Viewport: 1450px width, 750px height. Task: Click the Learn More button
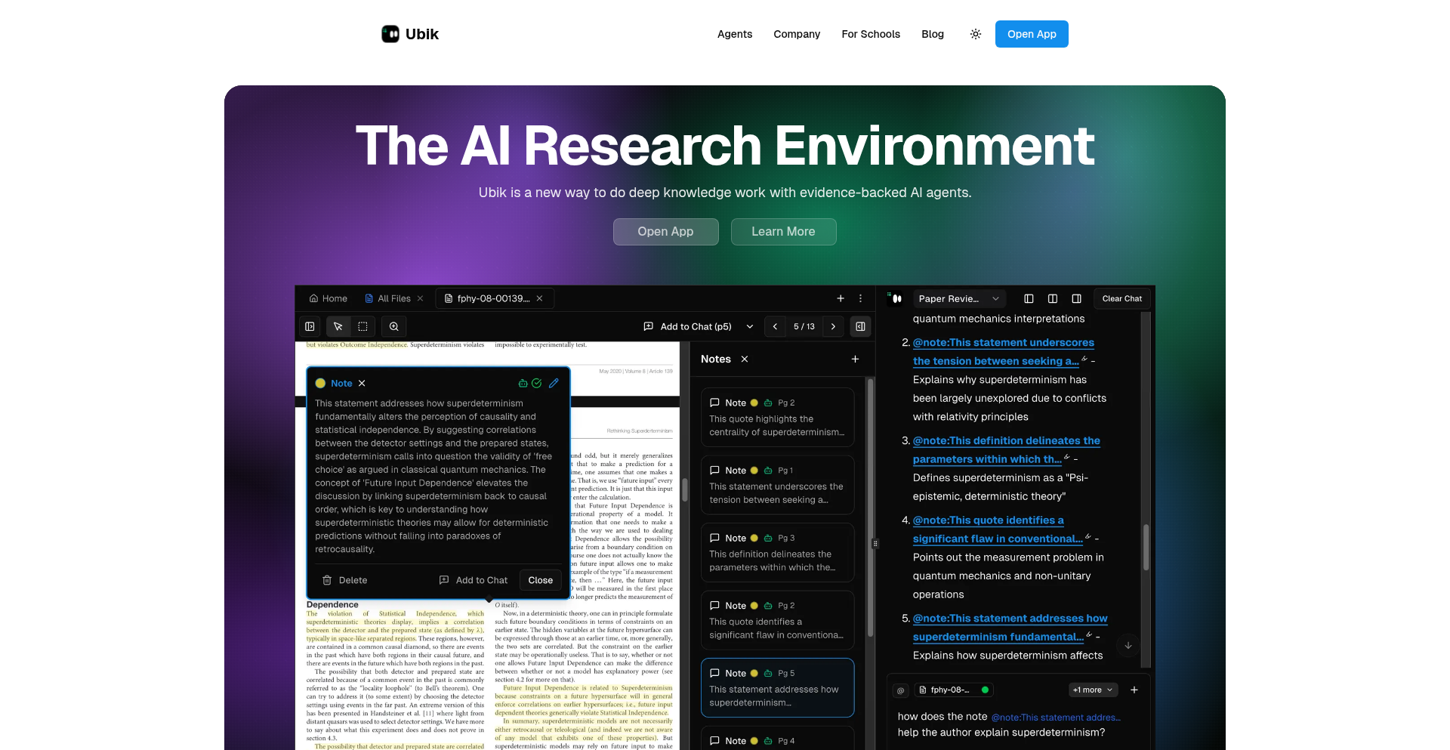click(x=783, y=232)
